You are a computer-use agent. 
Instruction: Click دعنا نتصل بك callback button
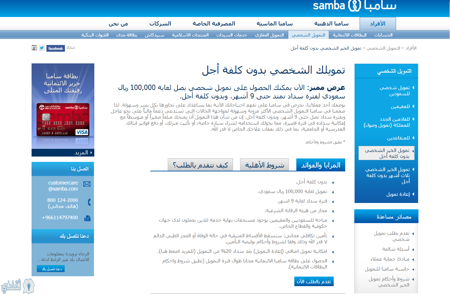(51, 269)
